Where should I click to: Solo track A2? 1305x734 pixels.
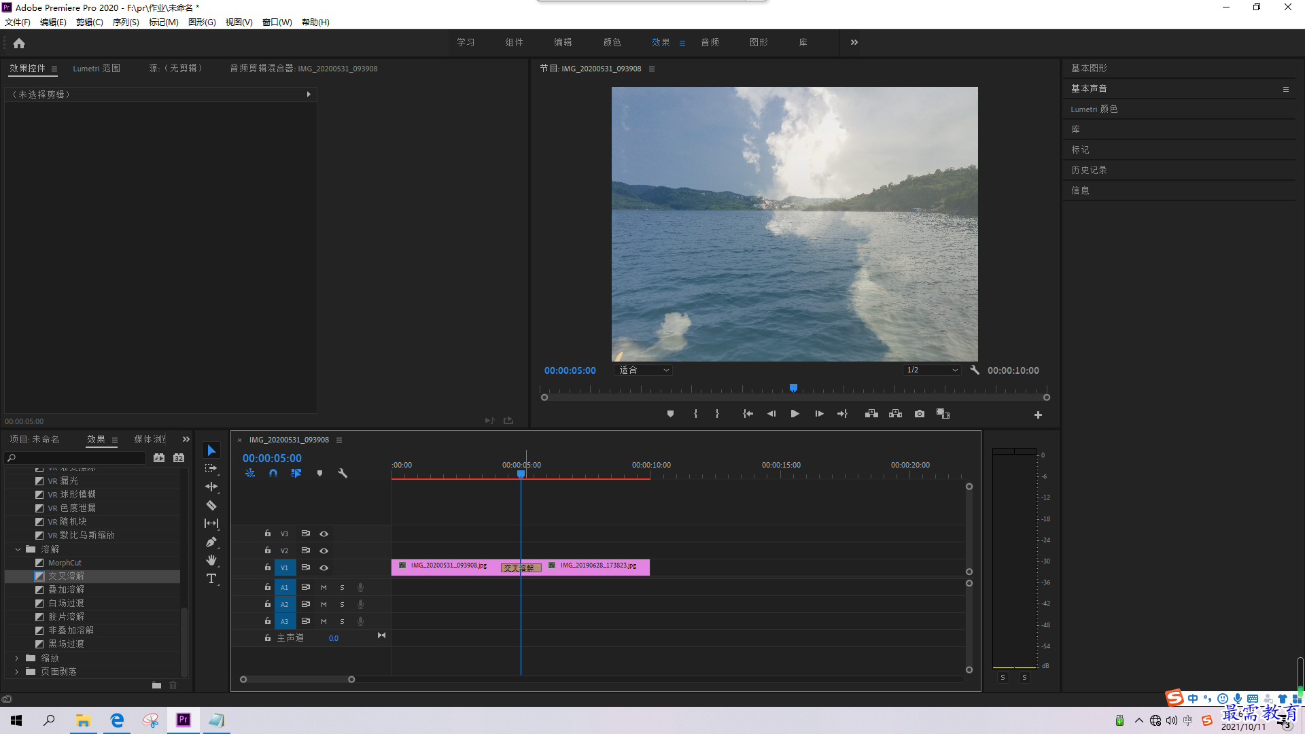(342, 605)
